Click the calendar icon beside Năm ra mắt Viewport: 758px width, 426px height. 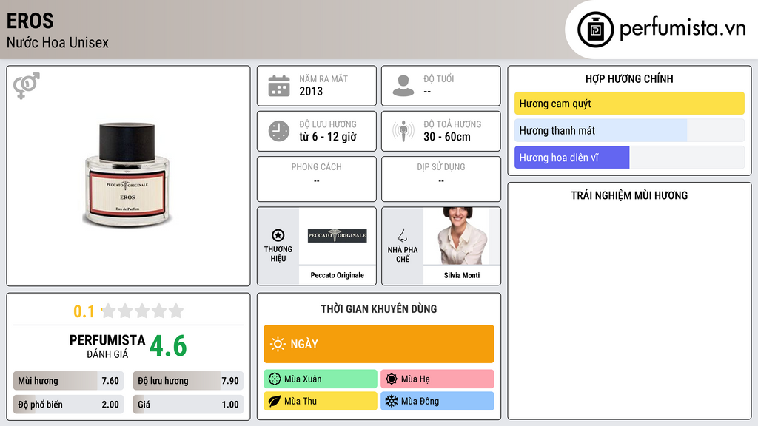(279, 86)
